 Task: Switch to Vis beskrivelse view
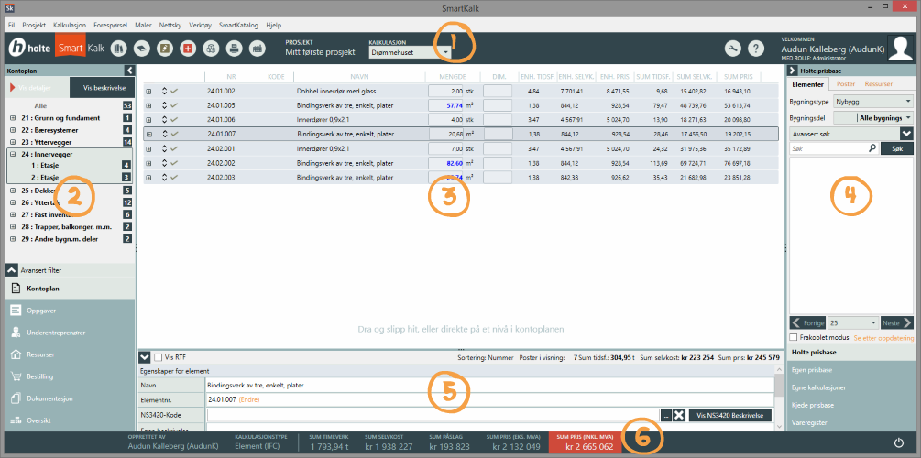(100, 88)
